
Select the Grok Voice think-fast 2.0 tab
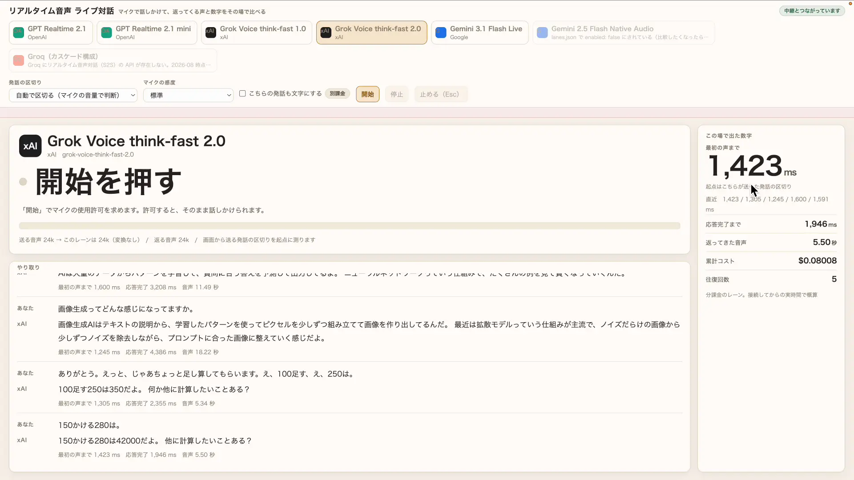(x=371, y=32)
